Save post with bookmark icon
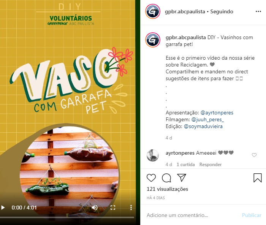The height and width of the screenshot is (225, 266). tap(258, 178)
